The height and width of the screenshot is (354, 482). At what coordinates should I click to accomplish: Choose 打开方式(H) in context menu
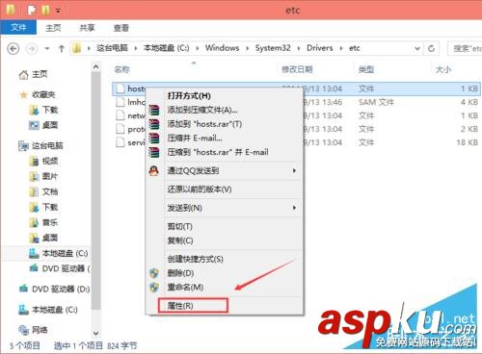coord(225,95)
